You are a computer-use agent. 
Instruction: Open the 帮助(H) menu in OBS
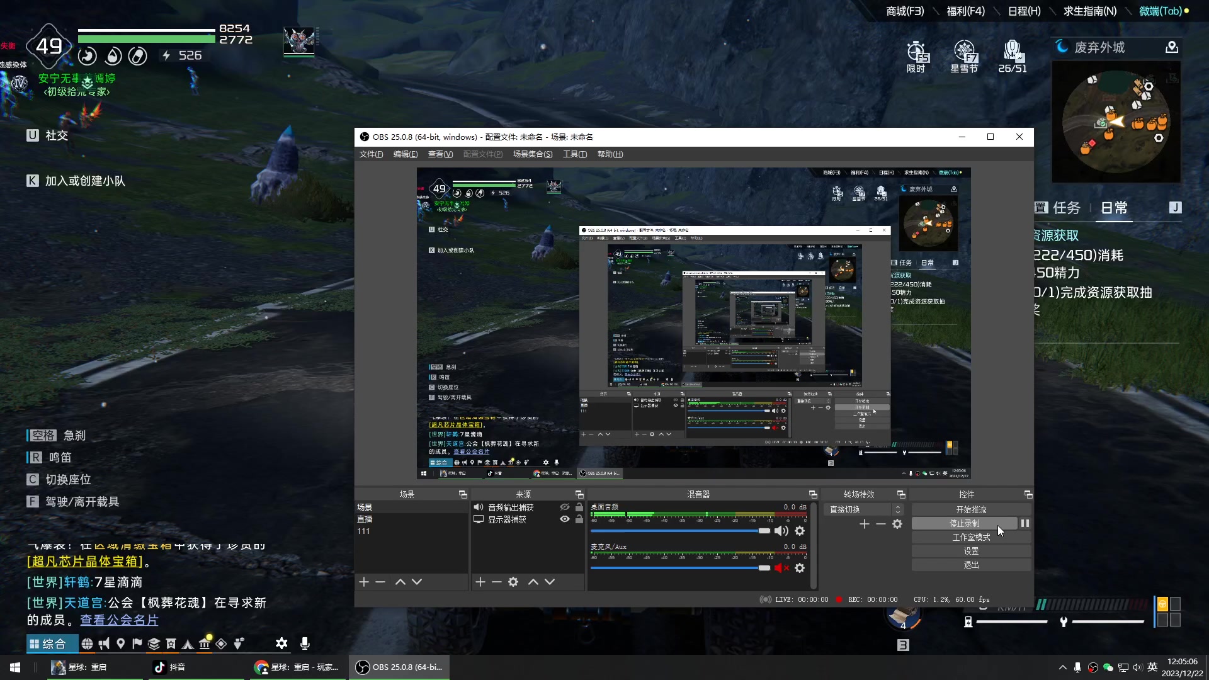(610, 154)
